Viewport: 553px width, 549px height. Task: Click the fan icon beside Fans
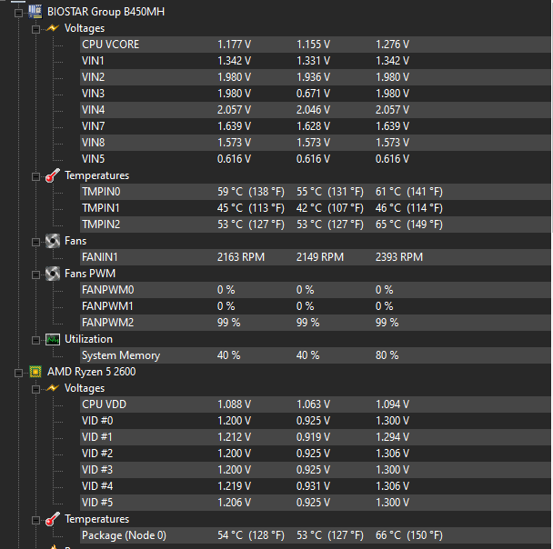[53, 241]
